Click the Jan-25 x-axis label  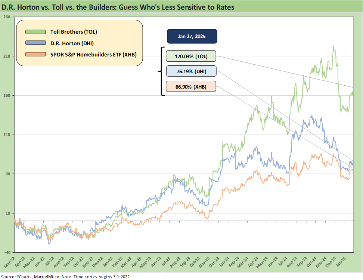pos(341,262)
